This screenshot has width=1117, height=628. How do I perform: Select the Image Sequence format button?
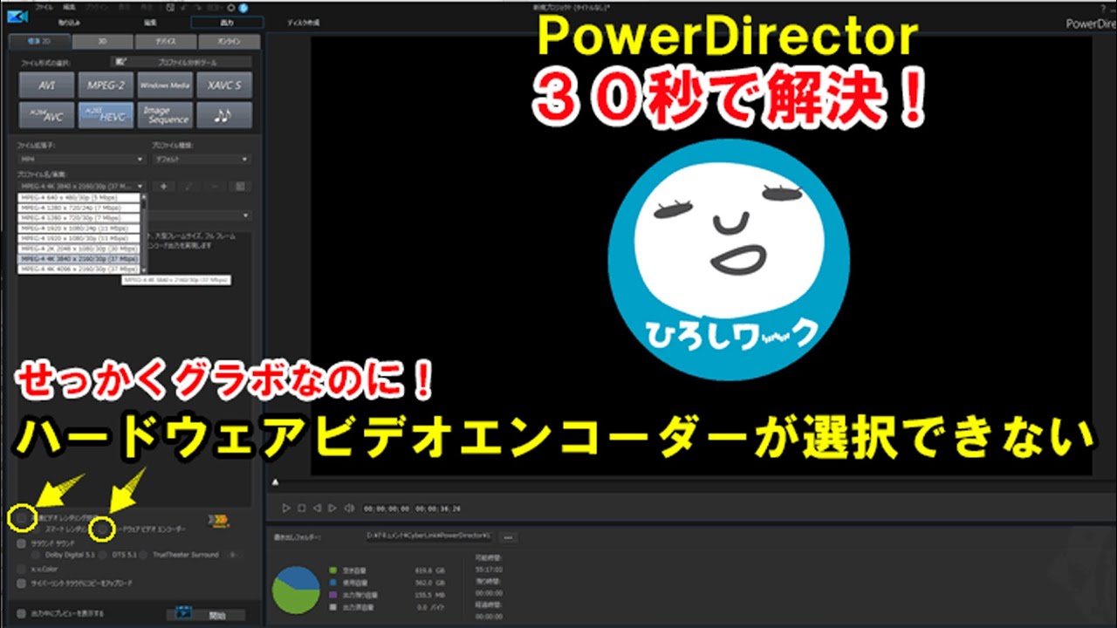coord(165,116)
